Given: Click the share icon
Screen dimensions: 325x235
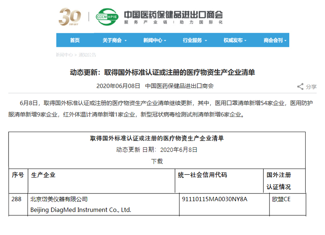Looking at the screenshot, I should pyautogui.click(x=300, y=87).
